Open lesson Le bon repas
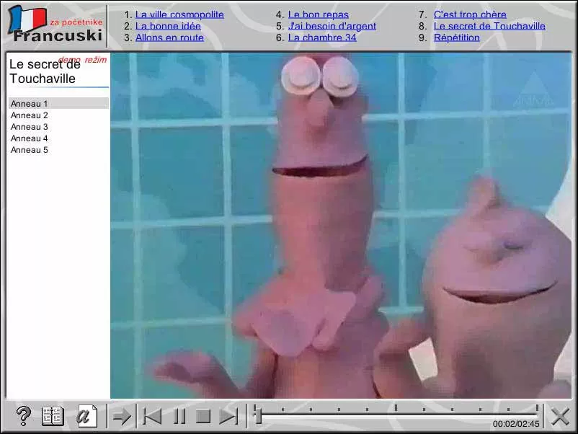 tap(319, 14)
